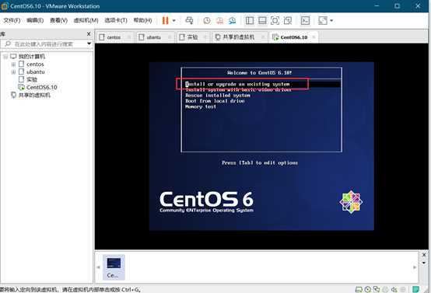The image size is (431, 293).
Task: Click the CD/DVD drive status bar icon
Action: pos(368,289)
